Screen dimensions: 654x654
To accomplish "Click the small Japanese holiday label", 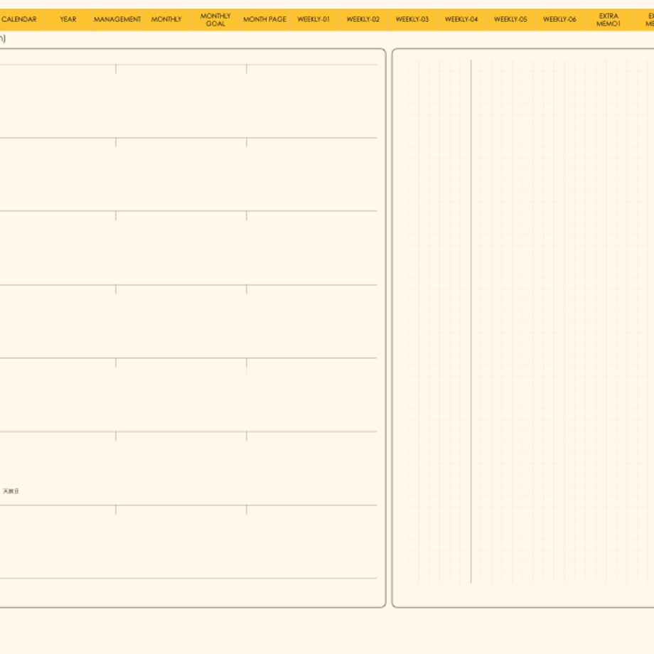I will pyautogui.click(x=11, y=491).
